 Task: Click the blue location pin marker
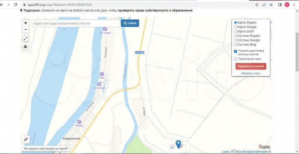[178, 144]
